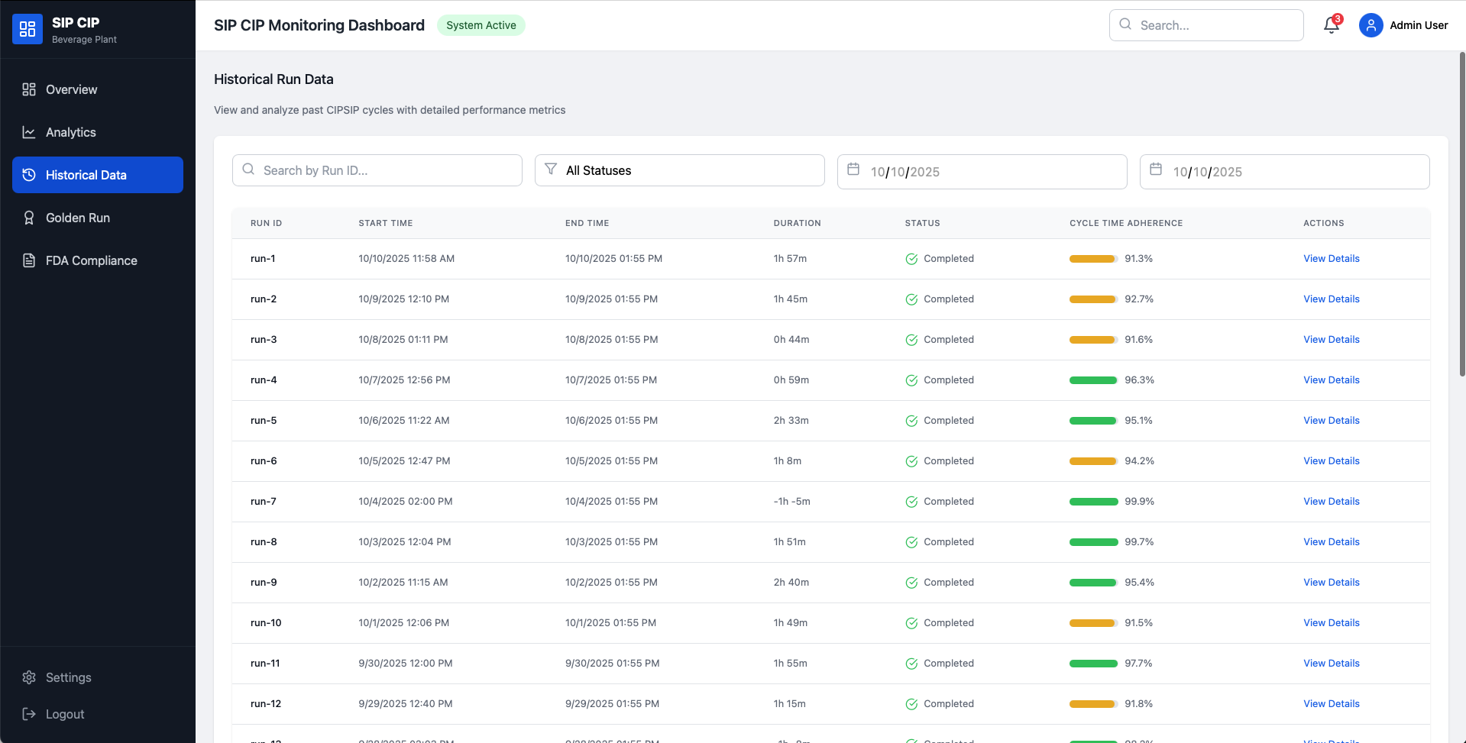Click the Admin User avatar icon

1371,25
